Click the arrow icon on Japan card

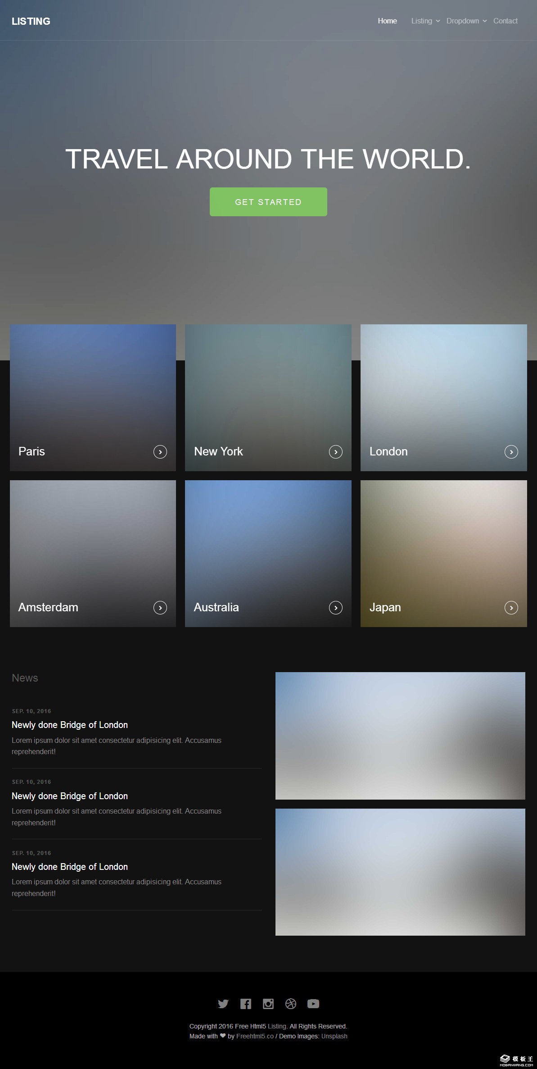(x=511, y=607)
